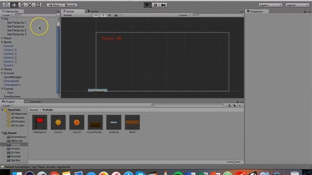Expand the Ground object

[x=2, y=73]
